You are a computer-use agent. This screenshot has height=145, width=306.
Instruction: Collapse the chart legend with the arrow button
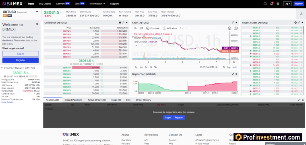coord(136,45)
